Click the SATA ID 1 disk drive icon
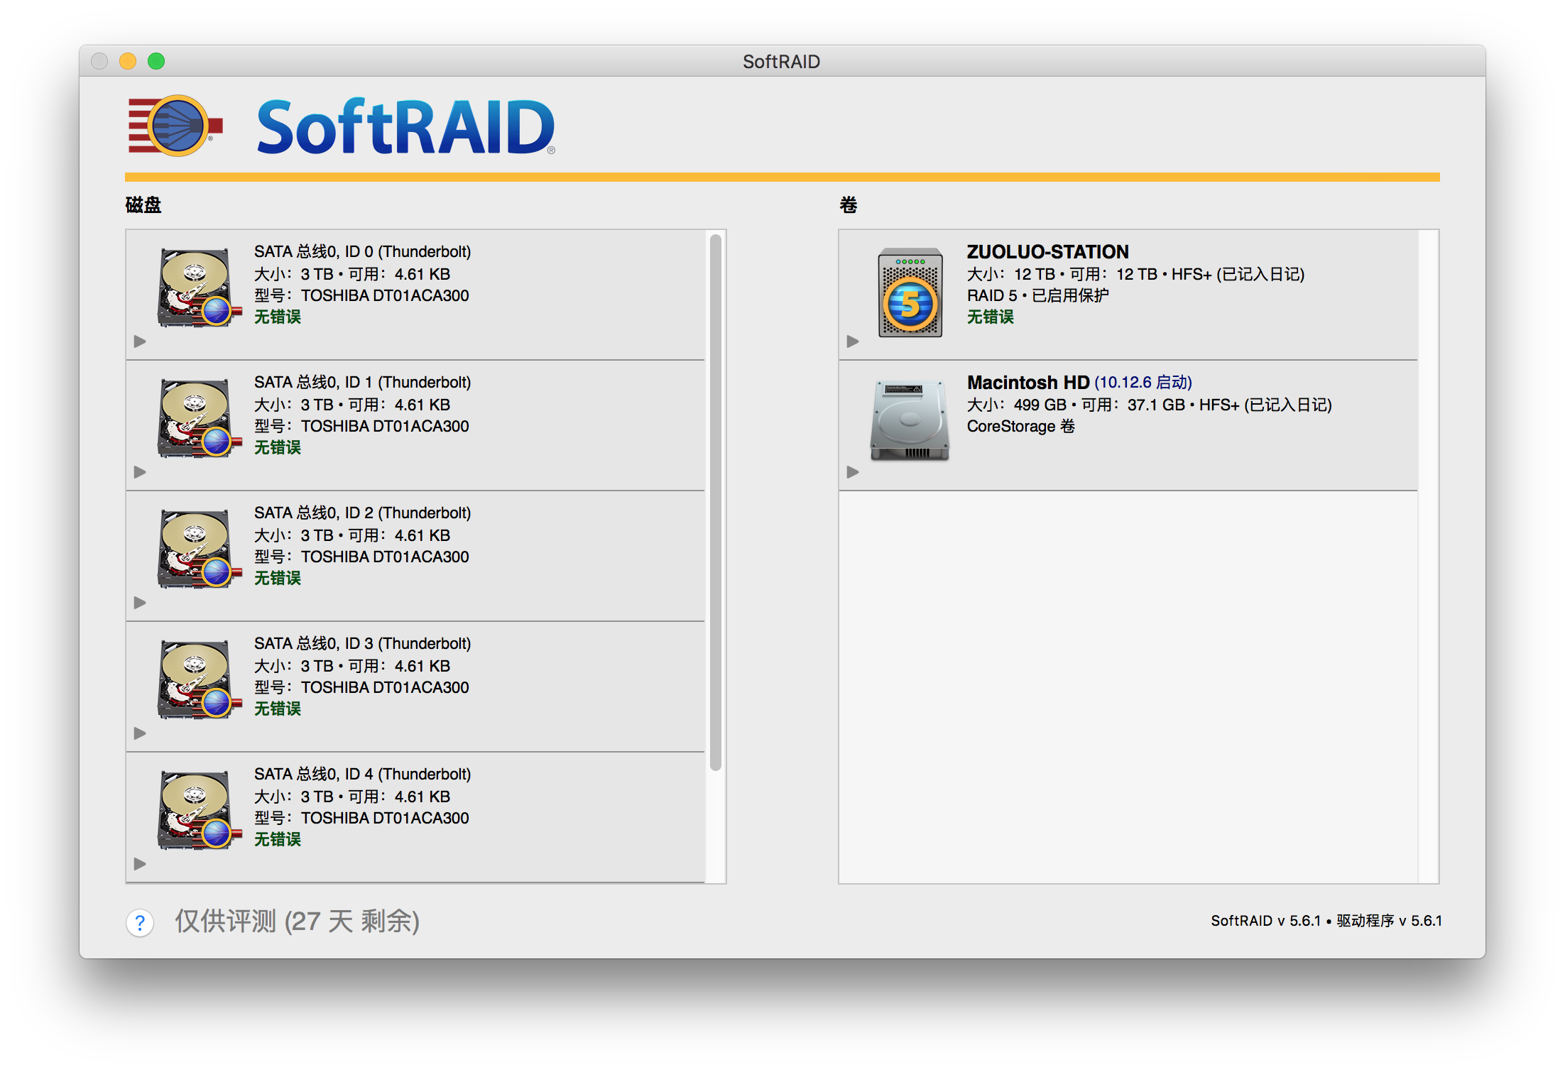The image size is (1565, 1072). click(197, 418)
